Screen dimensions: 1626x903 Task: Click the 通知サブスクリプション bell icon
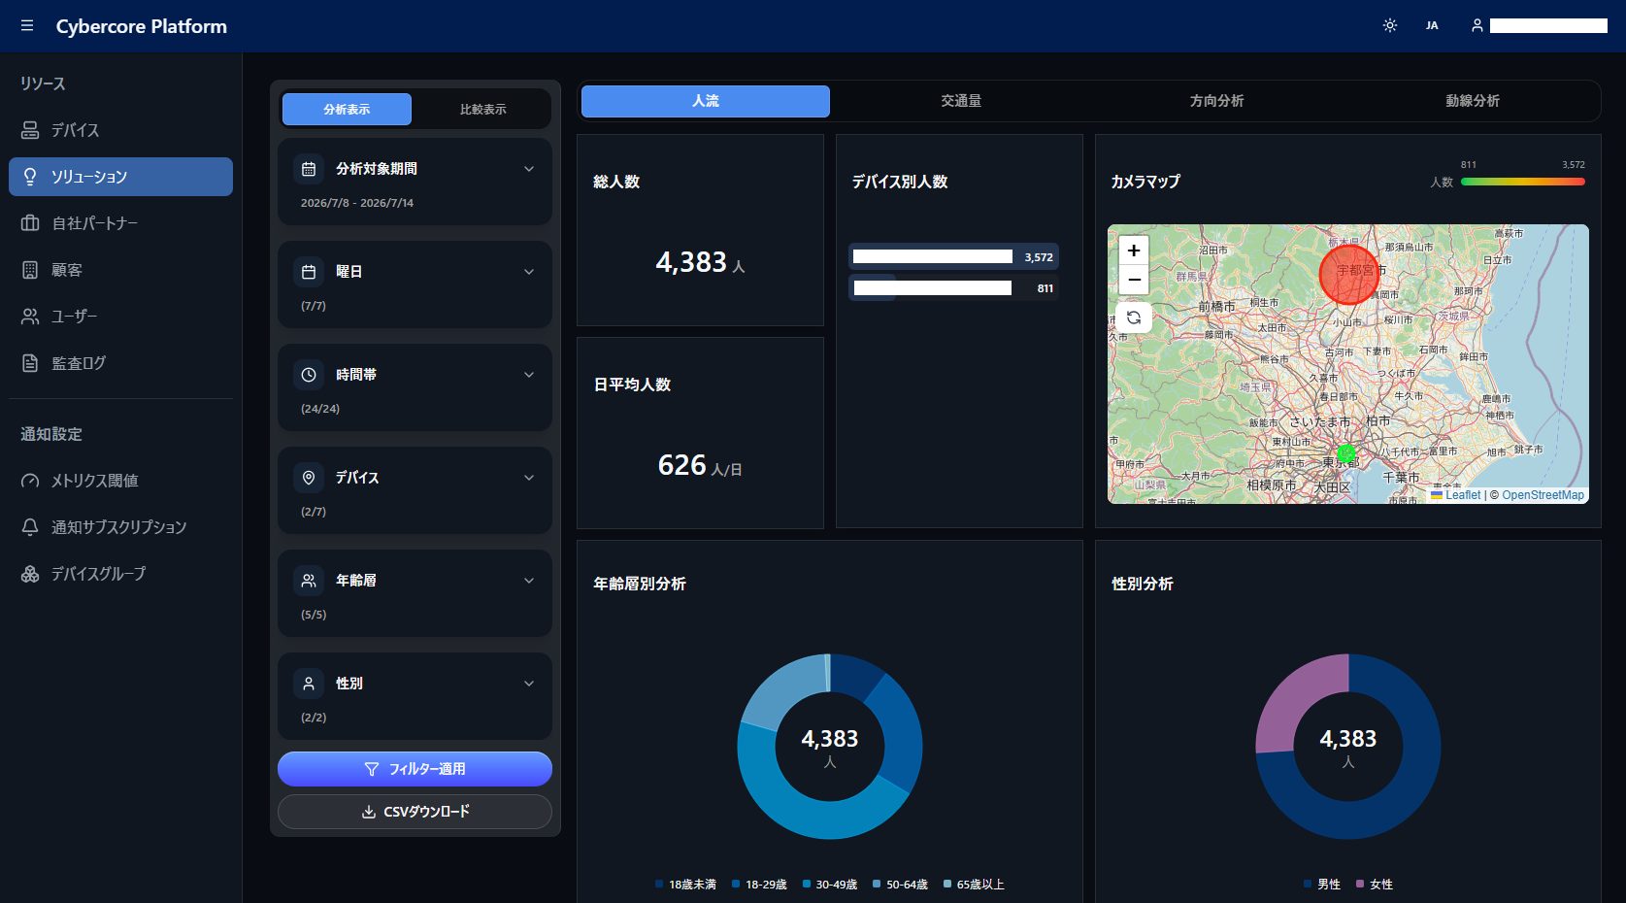(30, 527)
